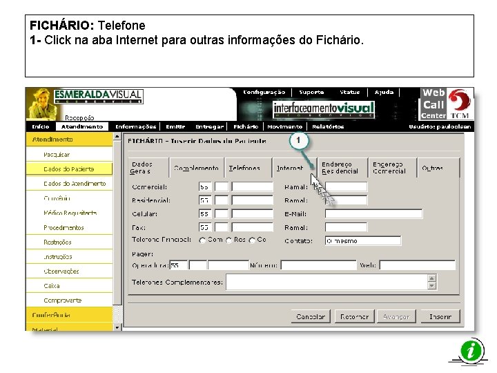This screenshot has width=497, height=373.
Task: Open Dados do Paciente in the sidebar
Action: tap(69, 169)
